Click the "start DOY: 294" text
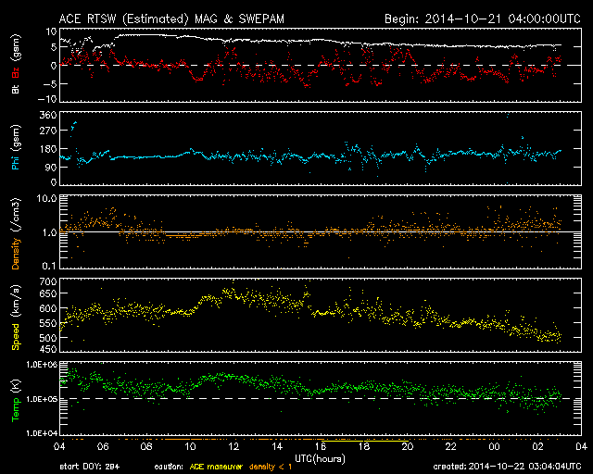593x474 pixels. pos(93,467)
